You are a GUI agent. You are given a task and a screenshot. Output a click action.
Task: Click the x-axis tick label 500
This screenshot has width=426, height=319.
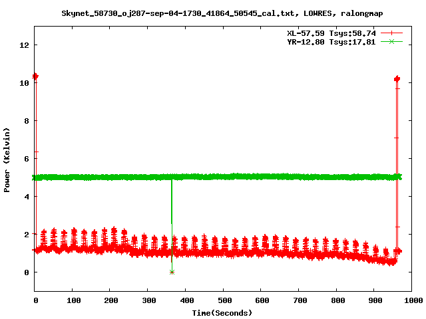coord(224,300)
